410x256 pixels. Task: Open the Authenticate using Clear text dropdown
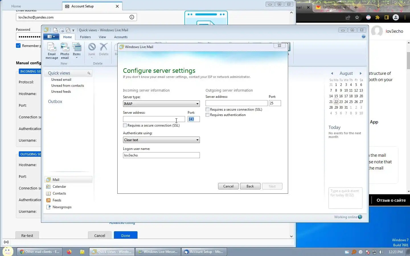[x=161, y=140]
